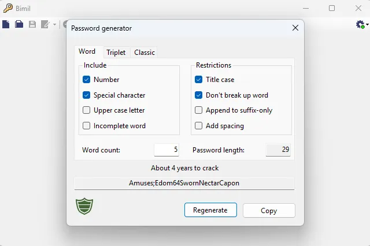Viewport: 370px width, 246px height.
Task: Click the Bimil key app icon
Action: pos(8,8)
